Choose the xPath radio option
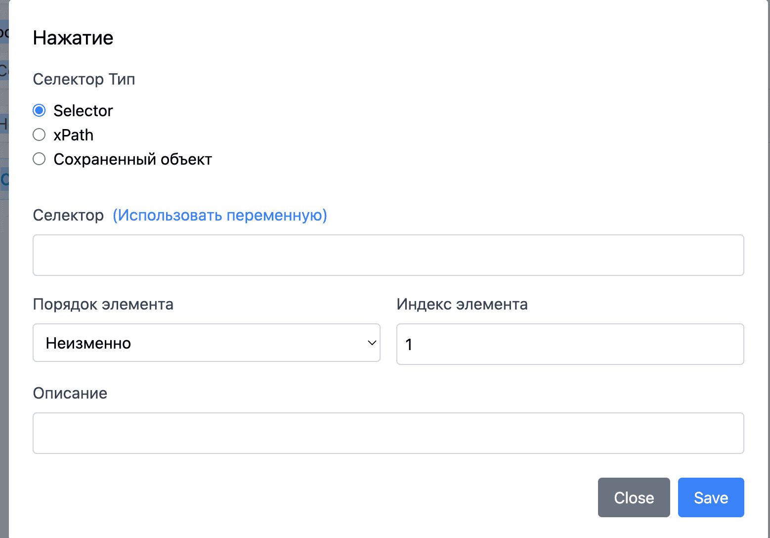 click(39, 134)
